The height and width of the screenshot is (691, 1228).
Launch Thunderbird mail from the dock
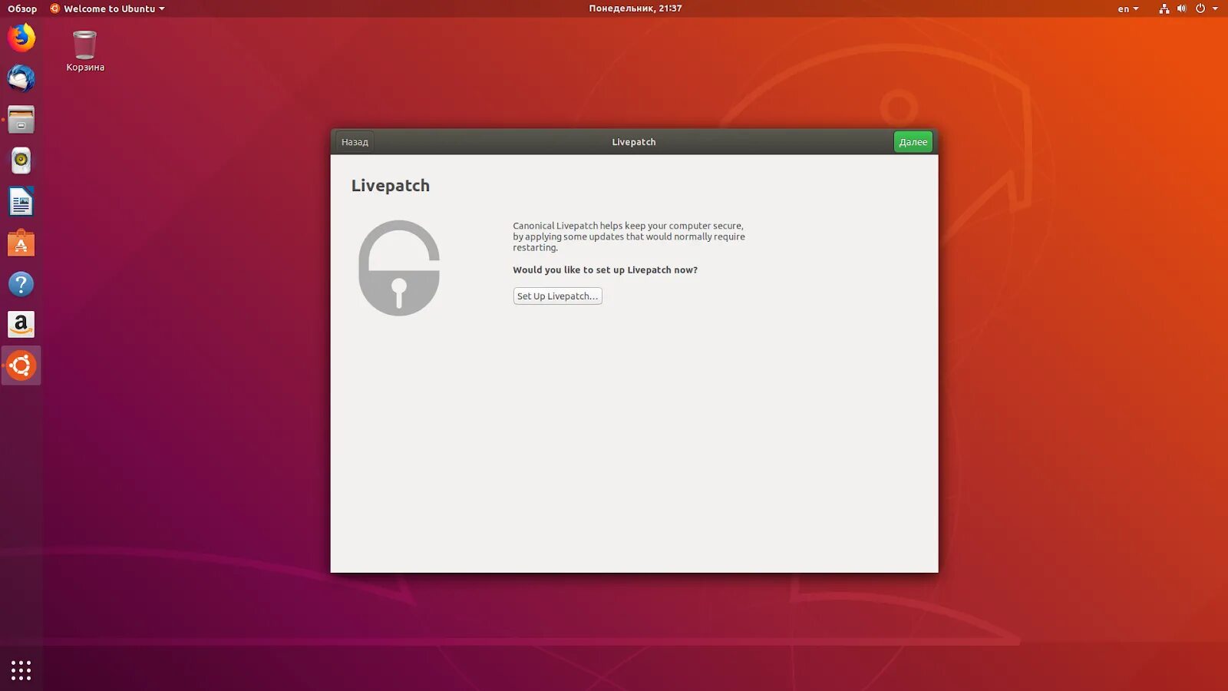pyautogui.click(x=21, y=78)
